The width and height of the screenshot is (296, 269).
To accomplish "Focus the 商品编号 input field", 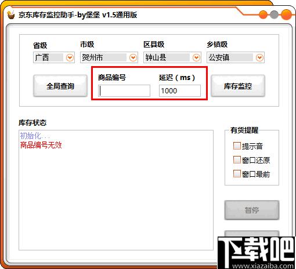I will 124,90.
